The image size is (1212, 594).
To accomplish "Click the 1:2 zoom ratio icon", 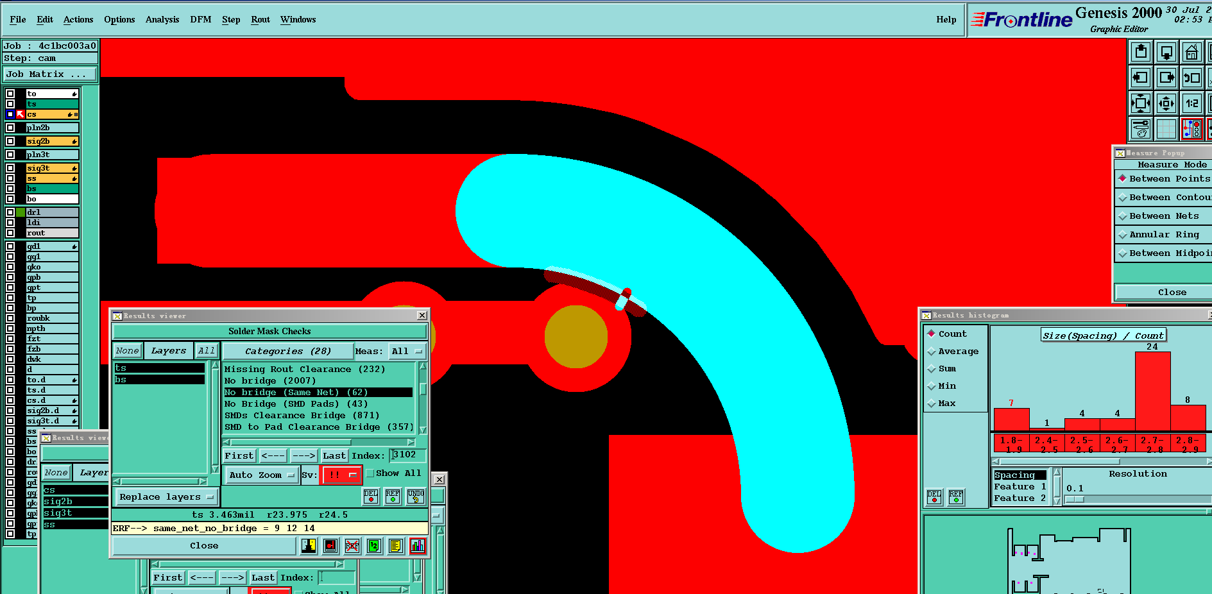I will coord(1192,103).
